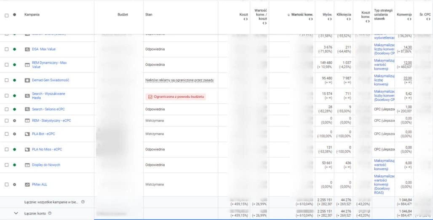Open paused status dropdown for REM - Statystyczny - eCPC
The width and height of the screenshot is (433, 220).
(x=15, y=121)
